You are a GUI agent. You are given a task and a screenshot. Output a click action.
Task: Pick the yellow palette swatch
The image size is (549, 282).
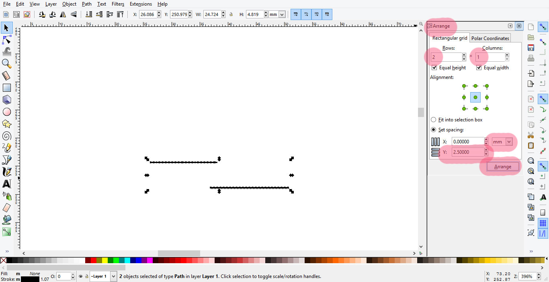105,260
